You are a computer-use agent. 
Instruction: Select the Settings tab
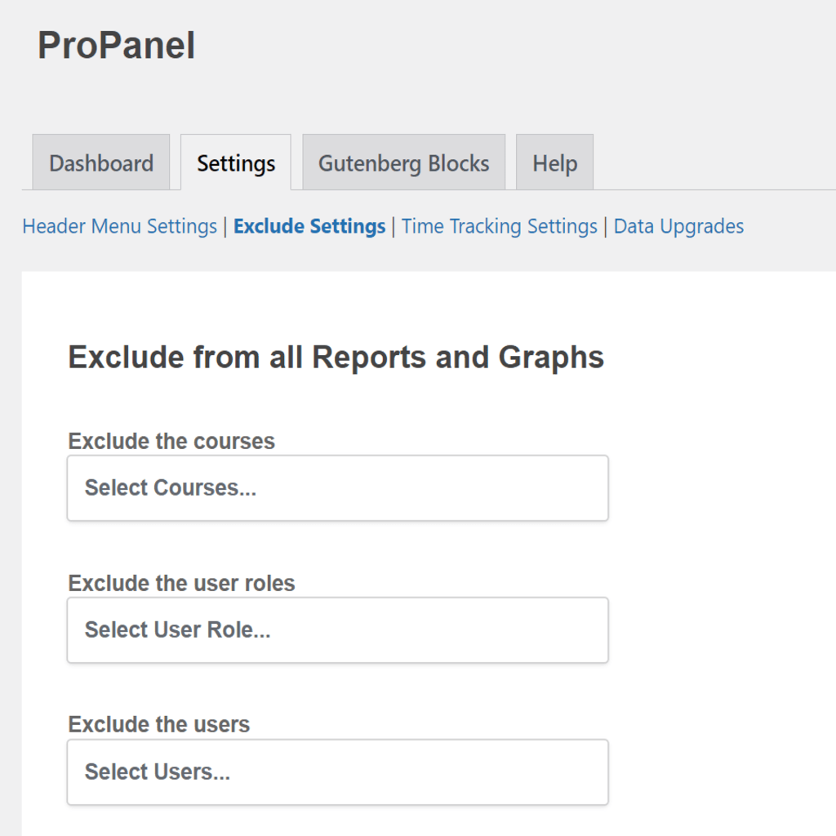tap(236, 162)
